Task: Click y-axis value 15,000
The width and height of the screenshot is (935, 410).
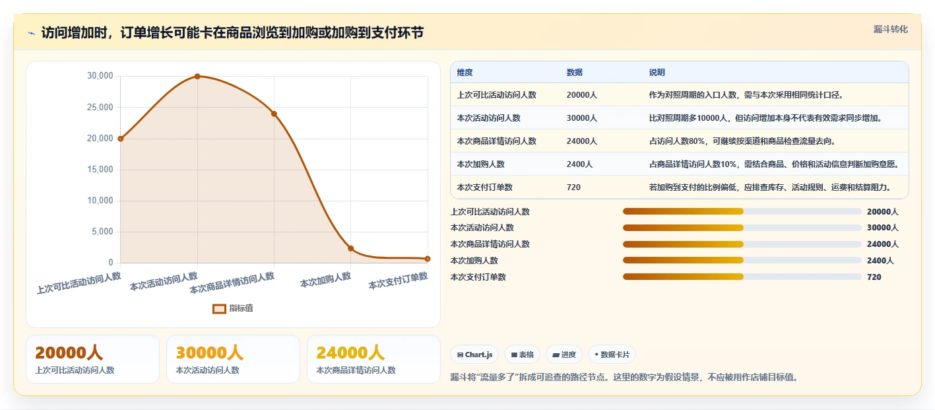Action: coord(100,170)
